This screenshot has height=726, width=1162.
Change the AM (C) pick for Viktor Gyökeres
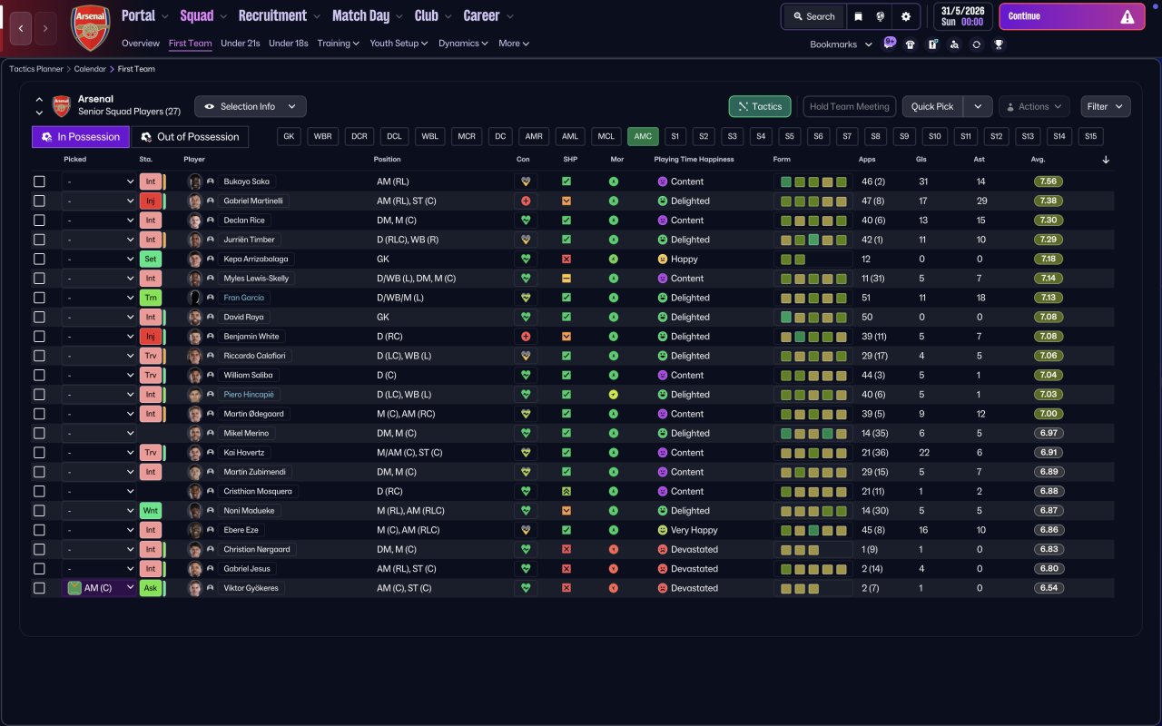coord(99,588)
